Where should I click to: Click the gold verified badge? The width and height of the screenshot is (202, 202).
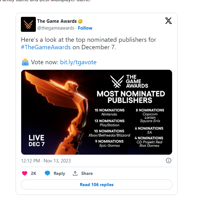point(80,21)
